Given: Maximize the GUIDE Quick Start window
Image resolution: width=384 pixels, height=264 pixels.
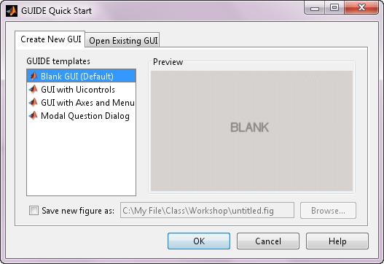Looking at the screenshot, I should tap(334, 8).
